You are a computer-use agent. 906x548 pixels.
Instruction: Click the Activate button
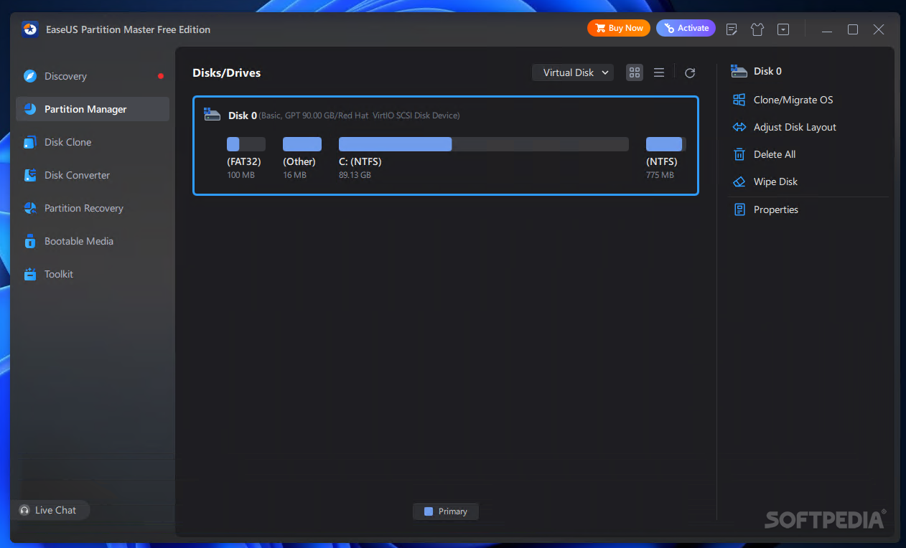[x=686, y=28]
